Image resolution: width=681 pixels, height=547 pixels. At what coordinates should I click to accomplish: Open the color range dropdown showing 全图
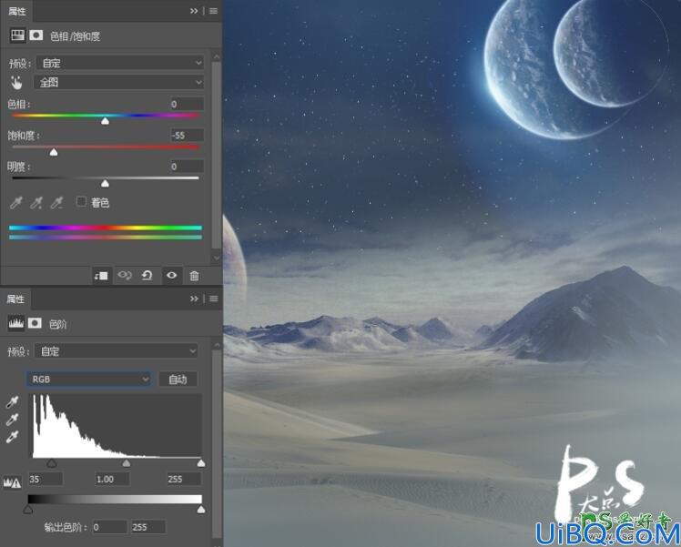click(x=119, y=82)
